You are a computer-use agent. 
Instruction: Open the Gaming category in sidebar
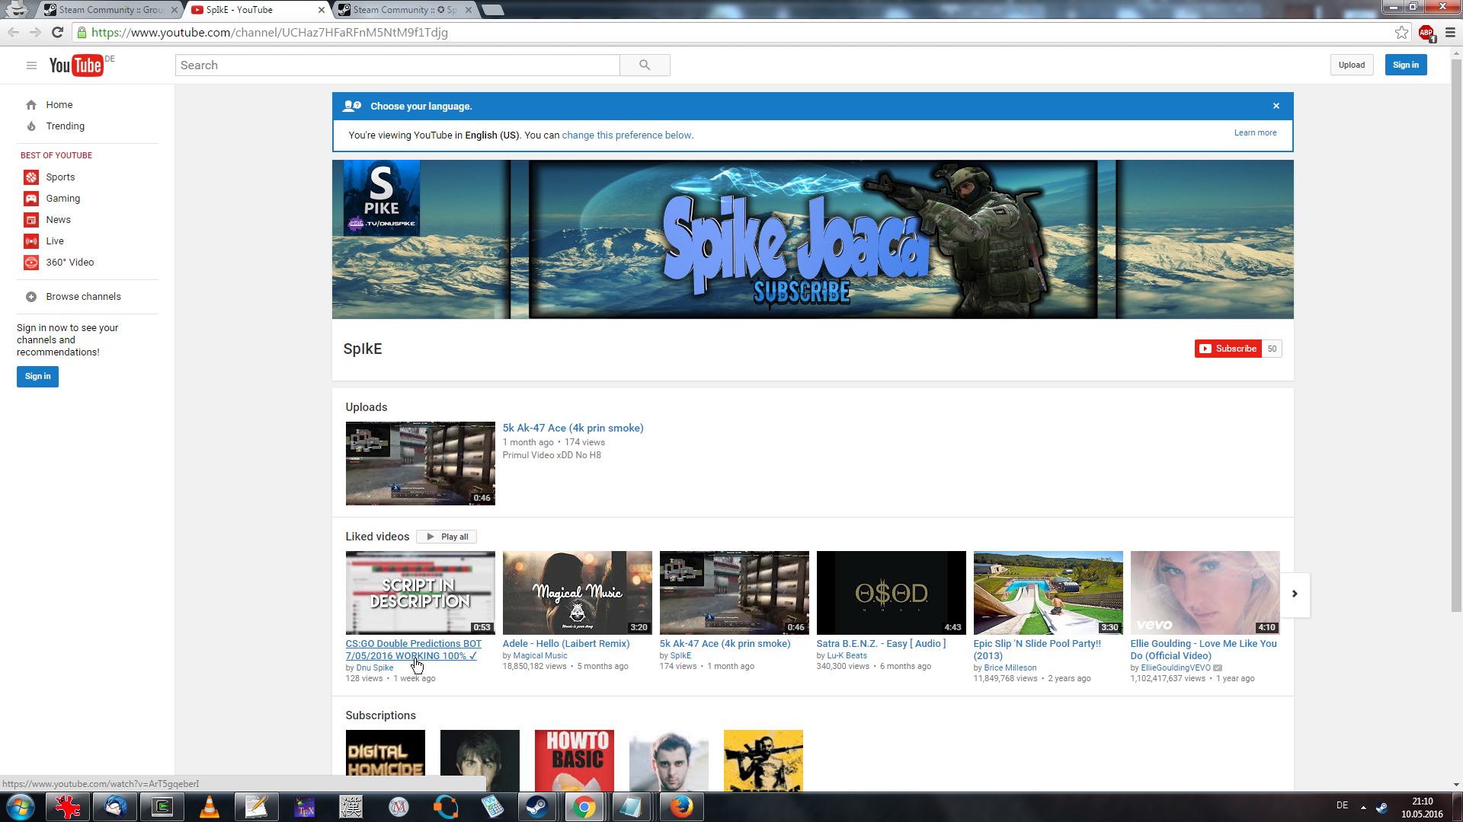coord(62,199)
